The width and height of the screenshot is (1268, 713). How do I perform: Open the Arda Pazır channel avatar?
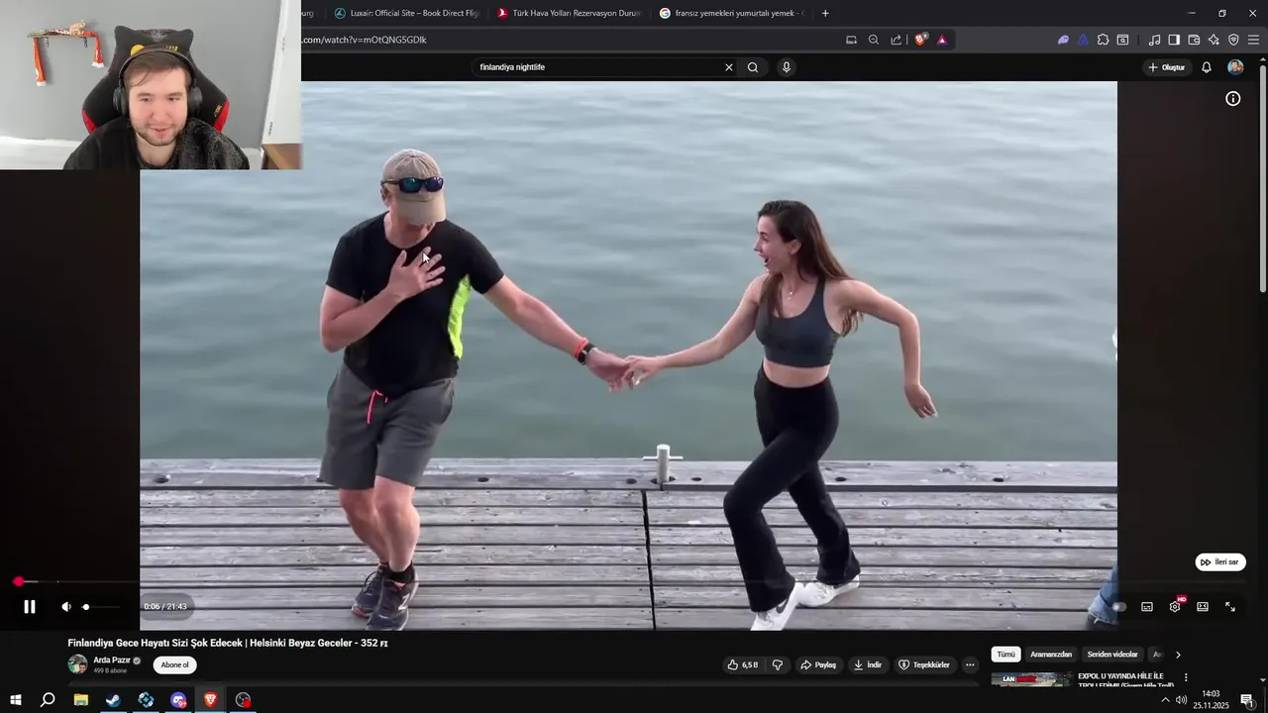tap(77, 664)
